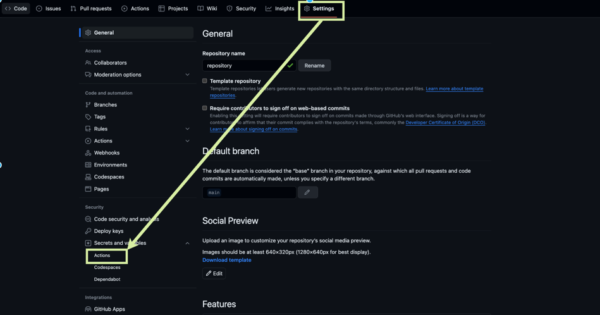Click the Settings gear icon in top tab
Screen dimensions: 600x315
(x=307, y=8)
